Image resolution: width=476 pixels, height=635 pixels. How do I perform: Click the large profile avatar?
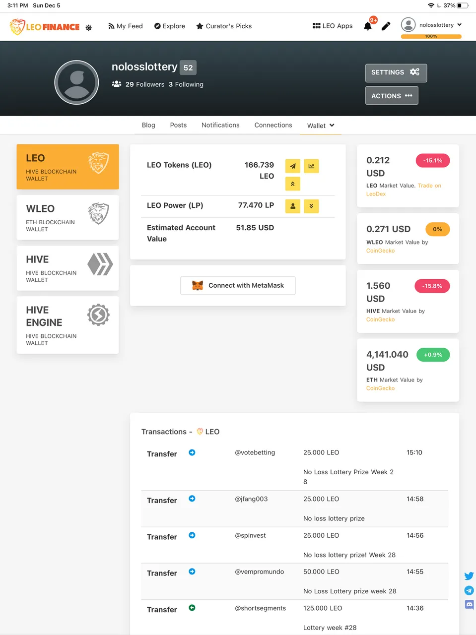click(76, 82)
